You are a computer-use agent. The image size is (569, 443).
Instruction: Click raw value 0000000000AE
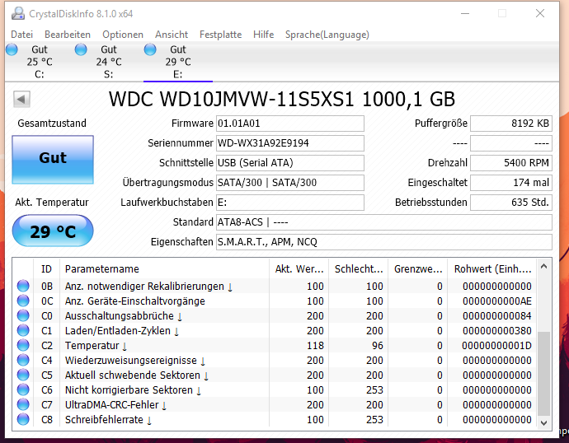(496, 301)
